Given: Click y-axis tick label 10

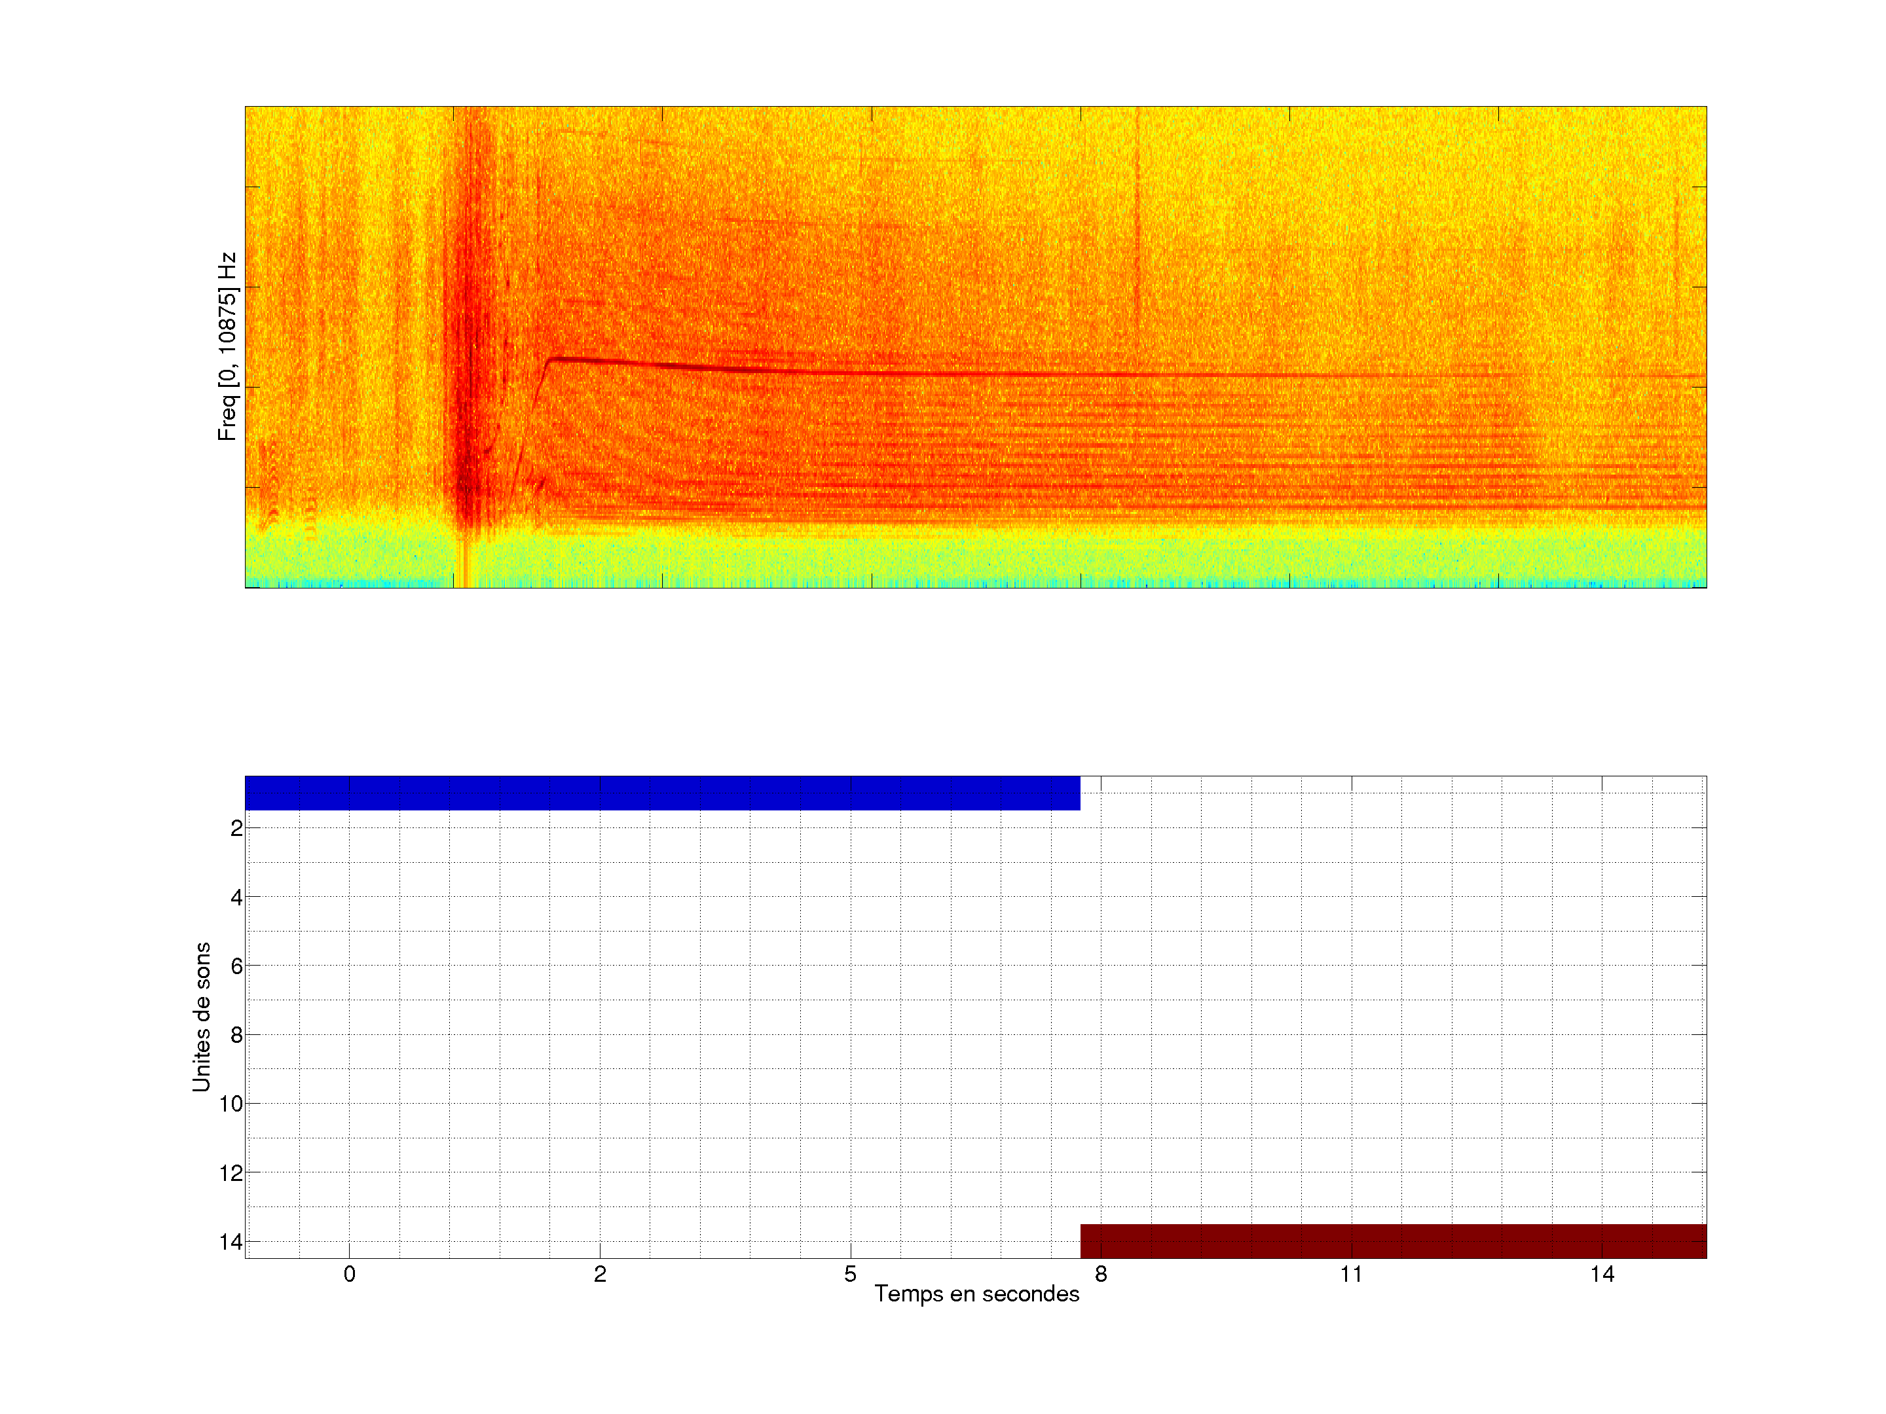Looking at the screenshot, I should click(231, 1104).
